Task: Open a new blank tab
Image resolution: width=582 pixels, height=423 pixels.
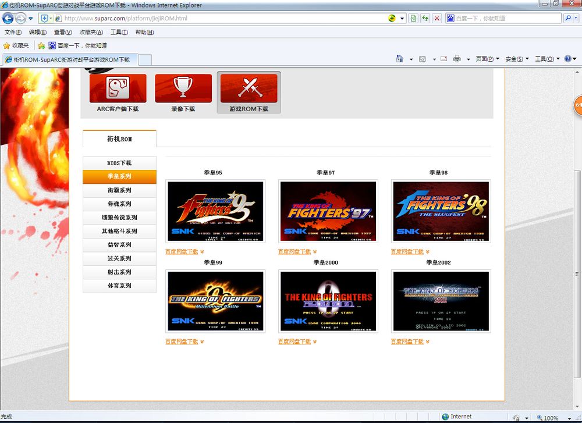Action: tap(145, 60)
